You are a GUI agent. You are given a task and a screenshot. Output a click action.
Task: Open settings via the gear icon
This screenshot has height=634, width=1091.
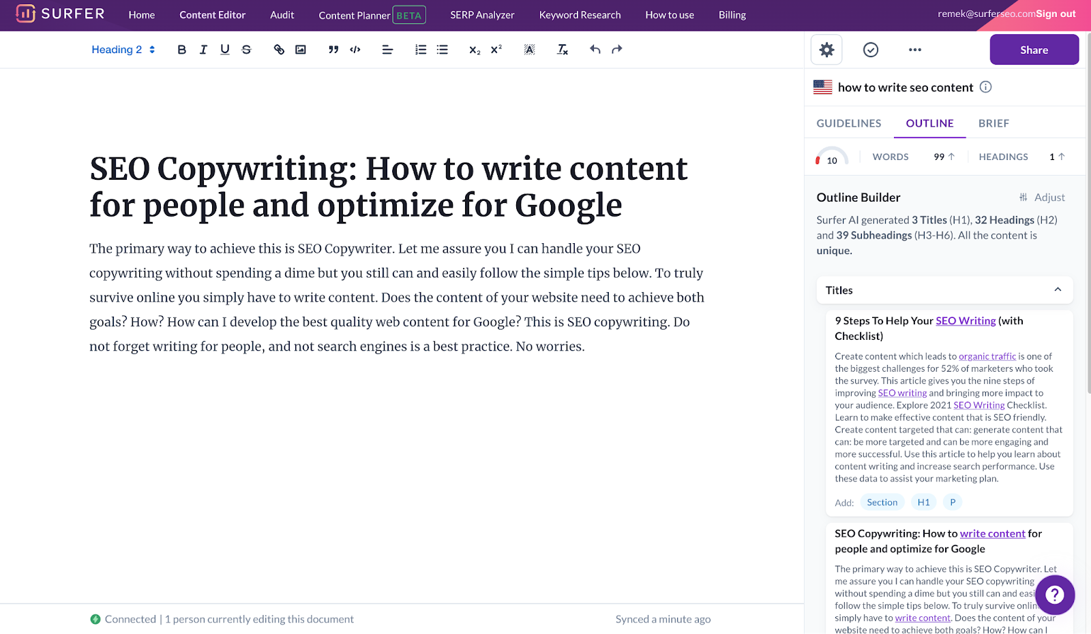[x=826, y=50]
